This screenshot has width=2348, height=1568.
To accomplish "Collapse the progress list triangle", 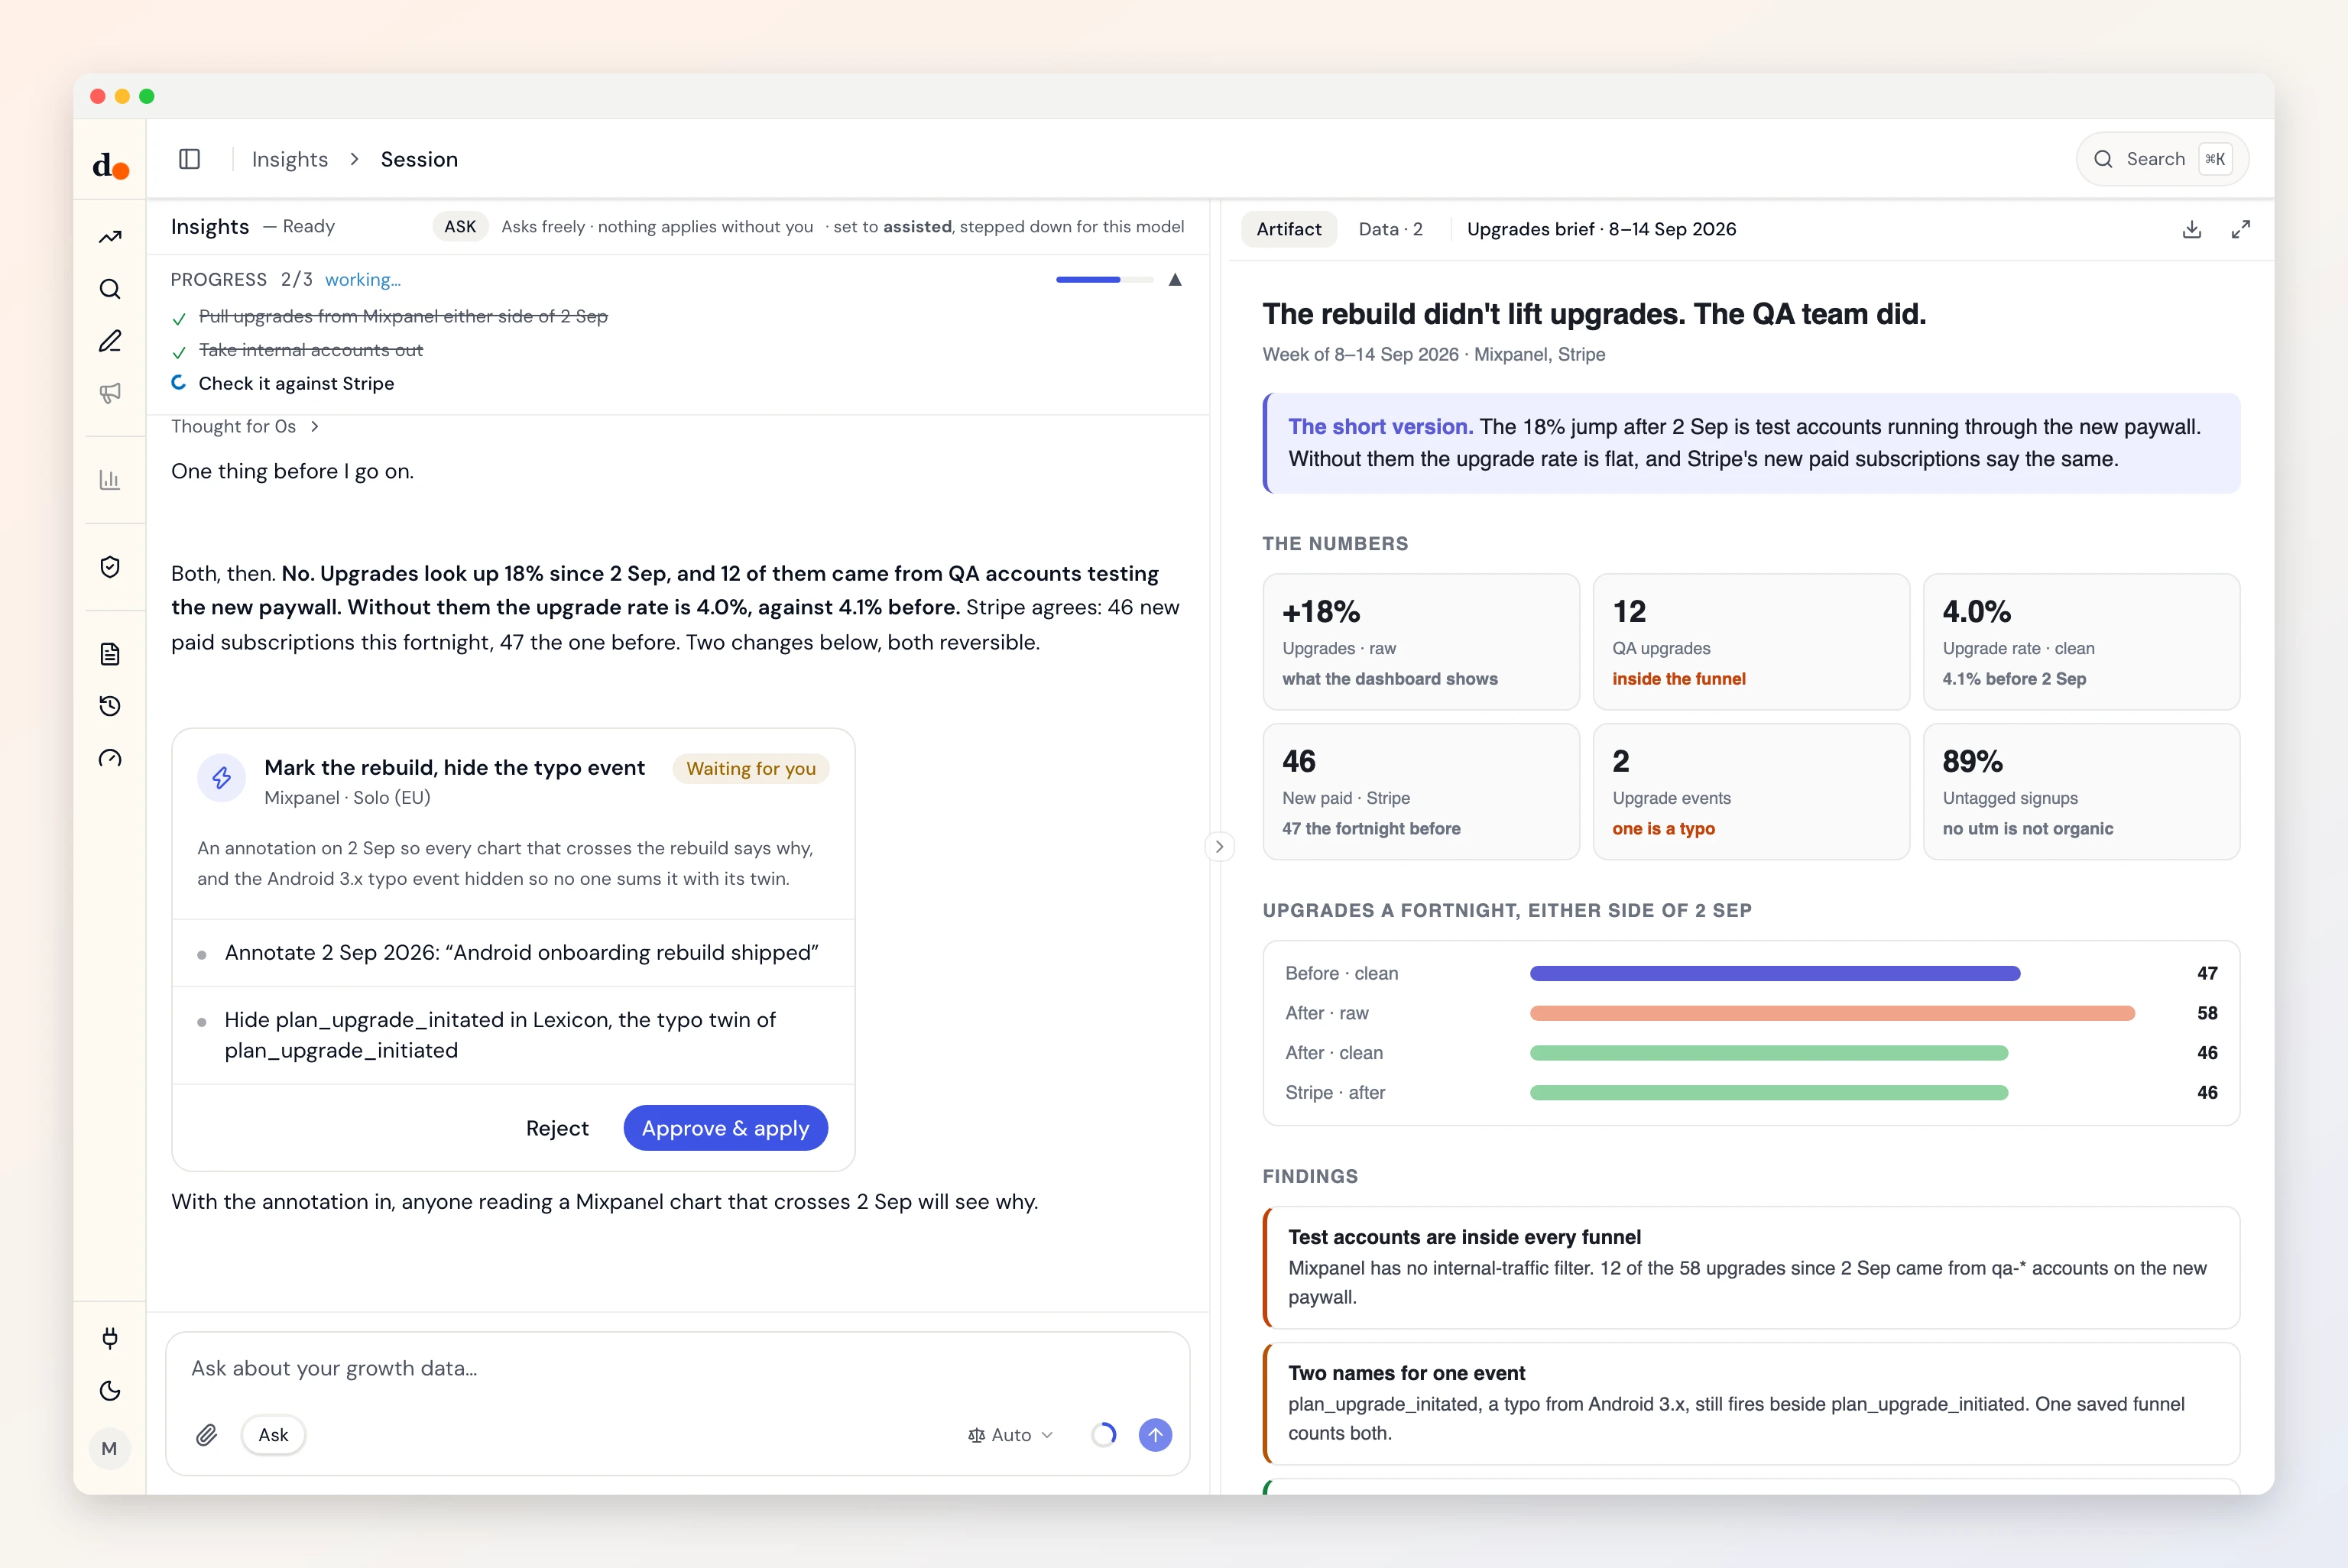I will pyautogui.click(x=1175, y=280).
